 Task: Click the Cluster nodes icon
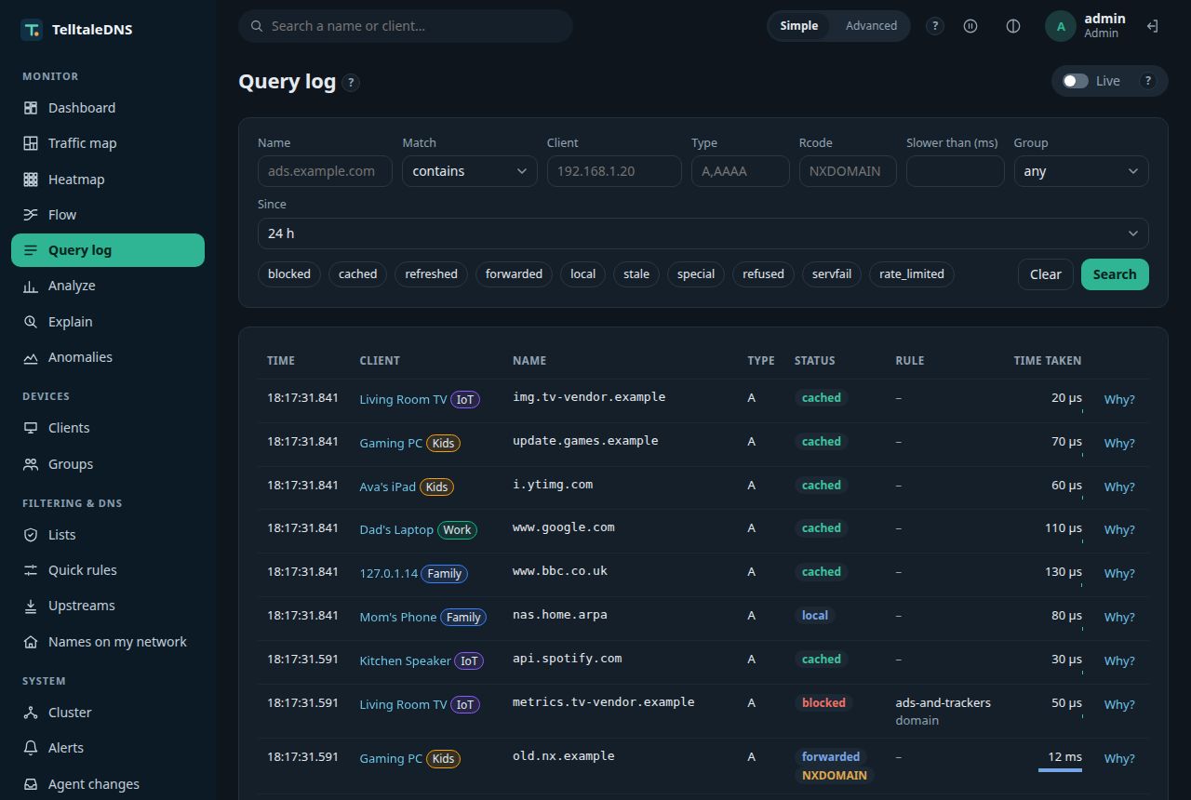click(x=31, y=713)
